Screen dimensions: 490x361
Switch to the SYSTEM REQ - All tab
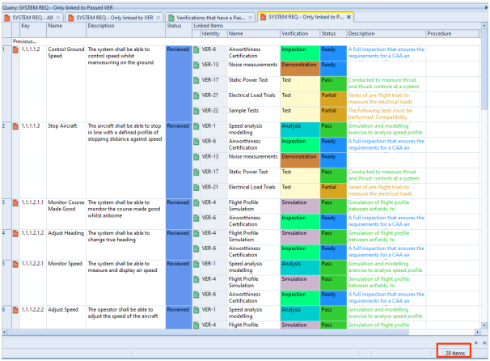point(32,18)
